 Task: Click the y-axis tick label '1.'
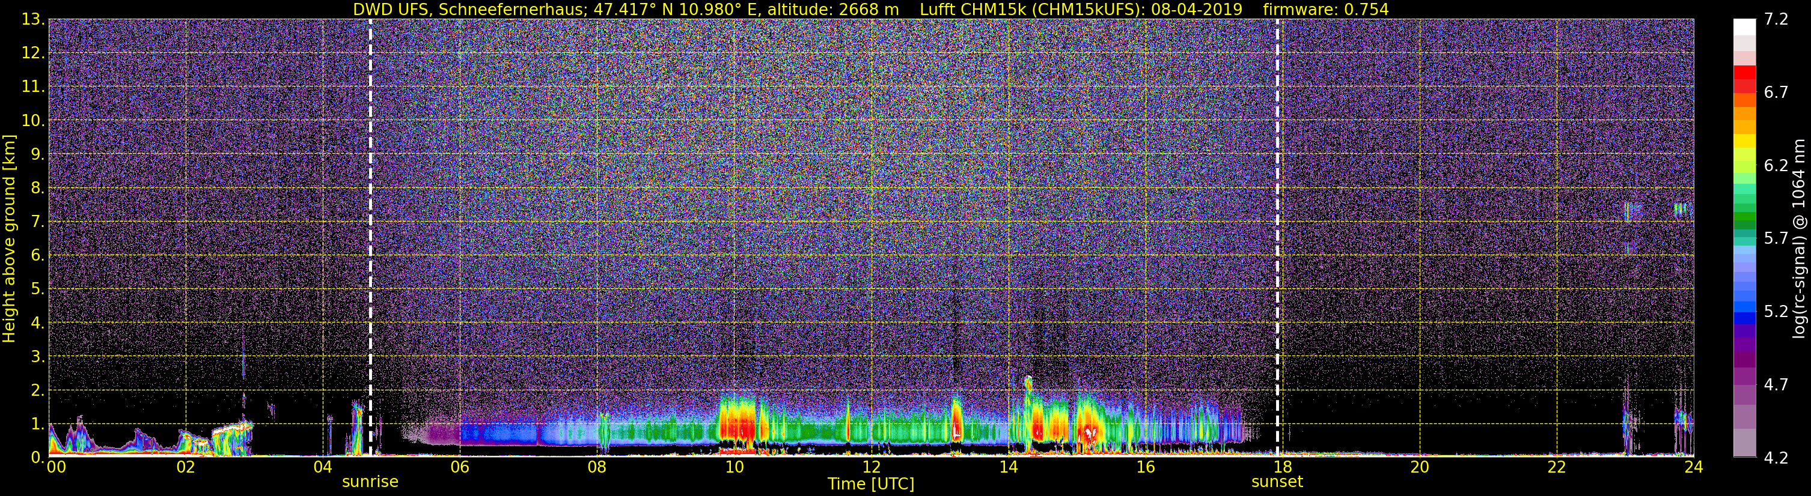(x=38, y=425)
